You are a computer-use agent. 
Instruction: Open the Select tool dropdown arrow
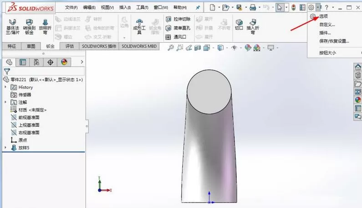click(x=286, y=8)
